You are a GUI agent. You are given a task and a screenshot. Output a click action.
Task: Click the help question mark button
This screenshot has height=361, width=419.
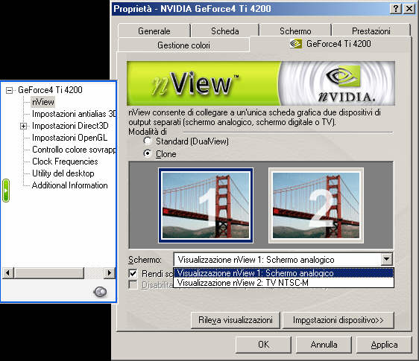click(x=396, y=9)
